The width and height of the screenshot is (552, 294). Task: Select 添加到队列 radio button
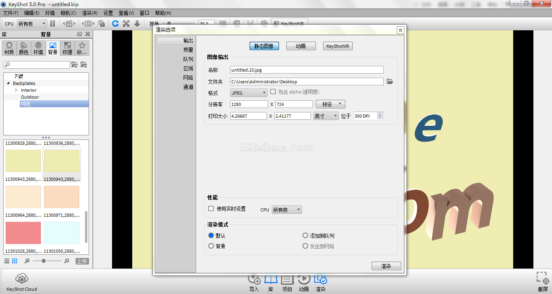pyautogui.click(x=305, y=235)
